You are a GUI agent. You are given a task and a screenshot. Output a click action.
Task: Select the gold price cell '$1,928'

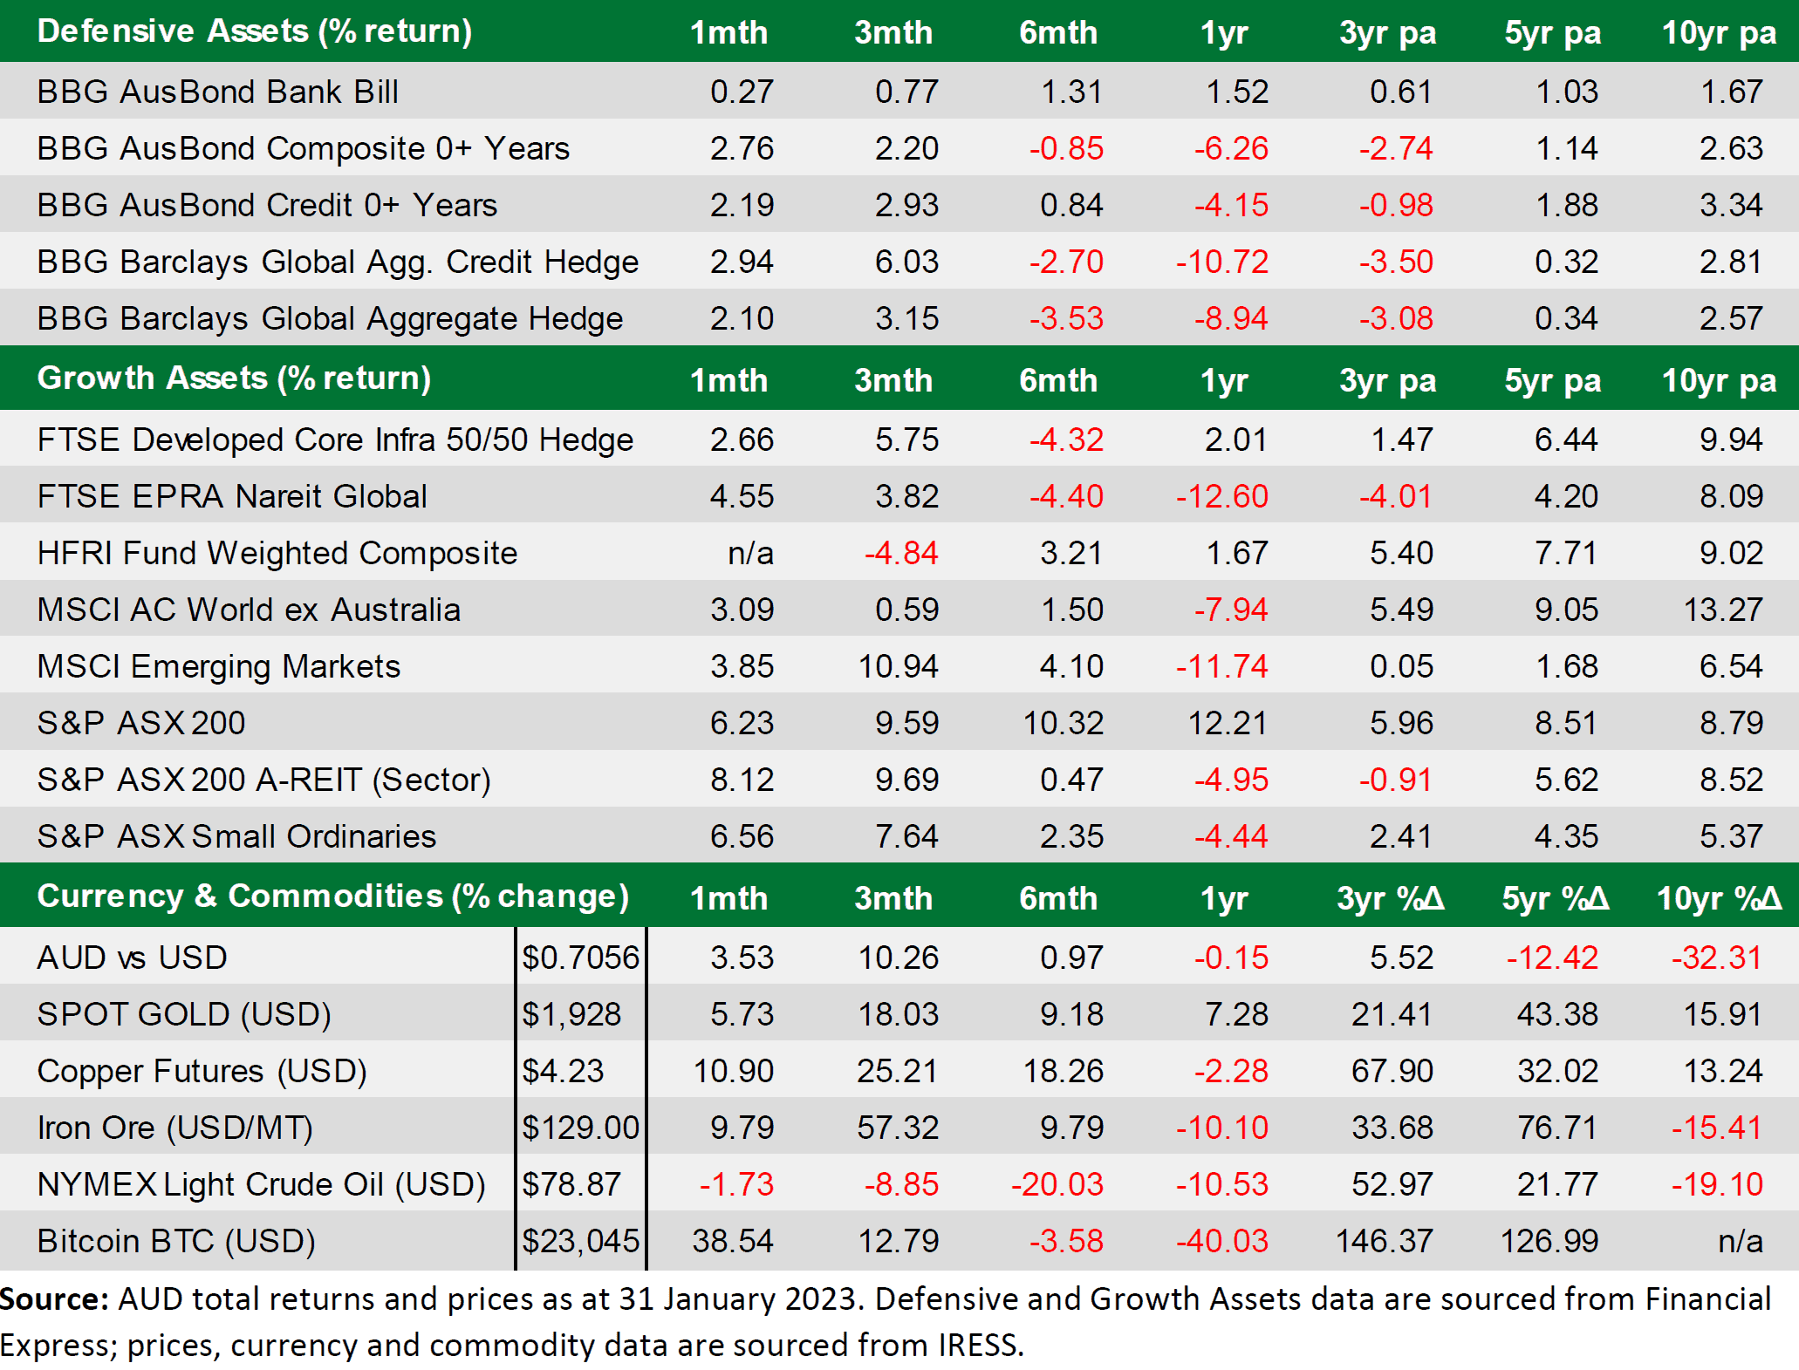(x=571, y=1014)
